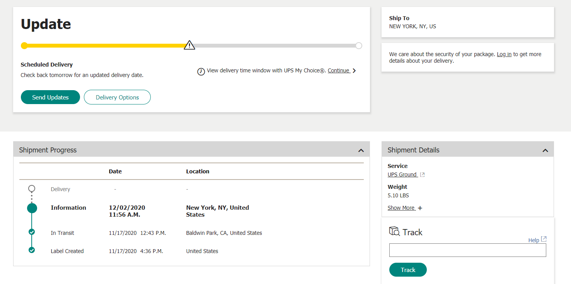Click the package magnifier Track icon
571x284 pixels.
394,231
